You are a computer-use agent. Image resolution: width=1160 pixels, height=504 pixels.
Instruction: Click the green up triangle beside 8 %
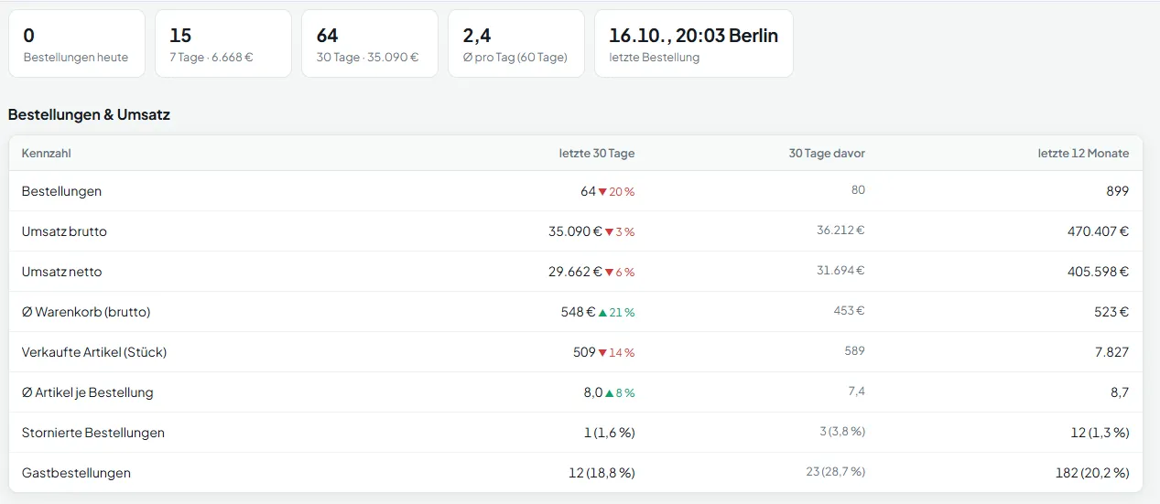609,392
